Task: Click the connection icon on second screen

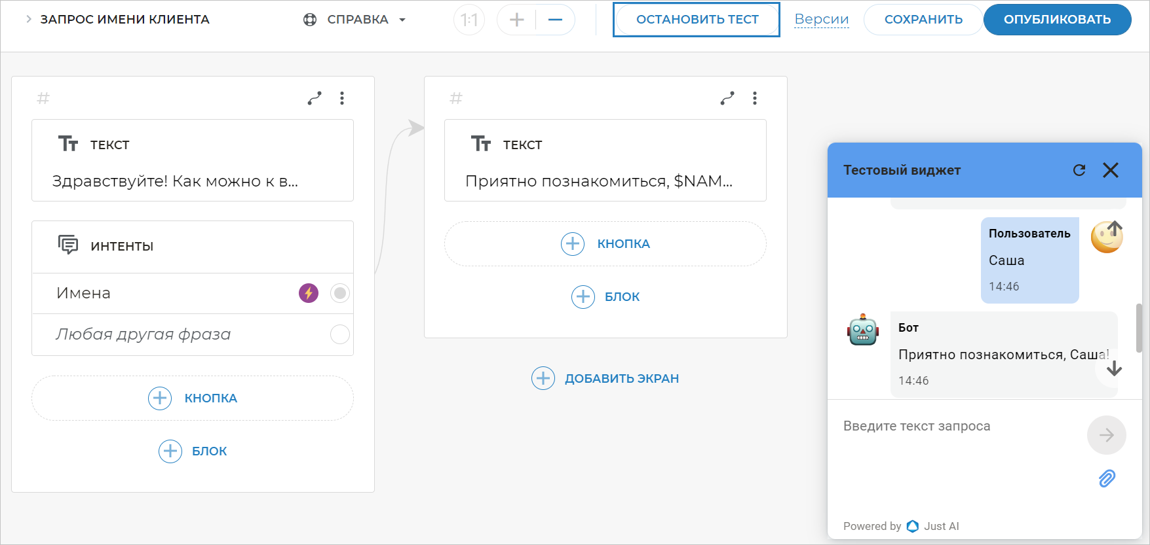Action: pos(727,98)
